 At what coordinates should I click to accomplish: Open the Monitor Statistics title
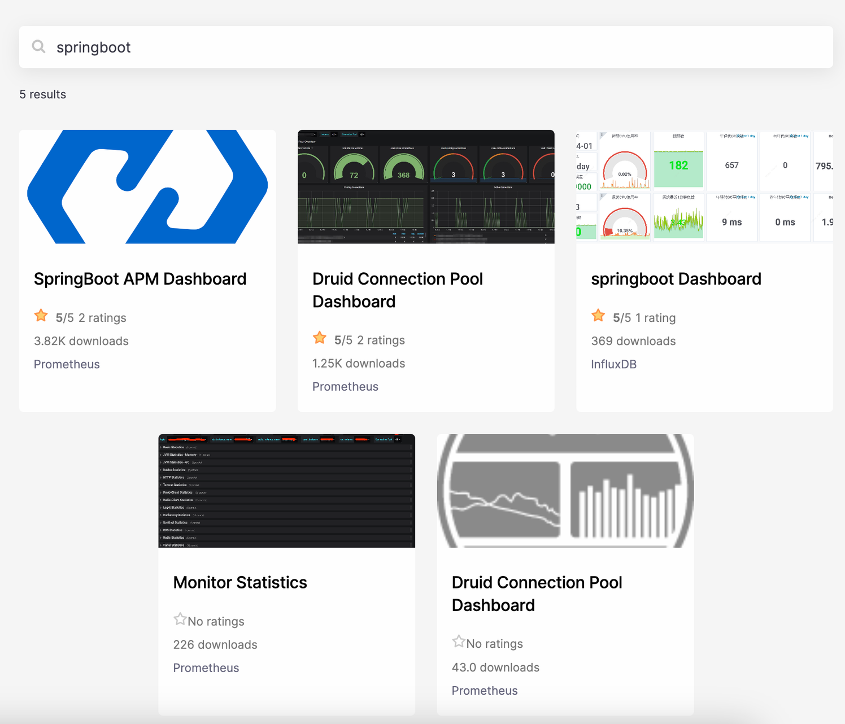point(240,583)
